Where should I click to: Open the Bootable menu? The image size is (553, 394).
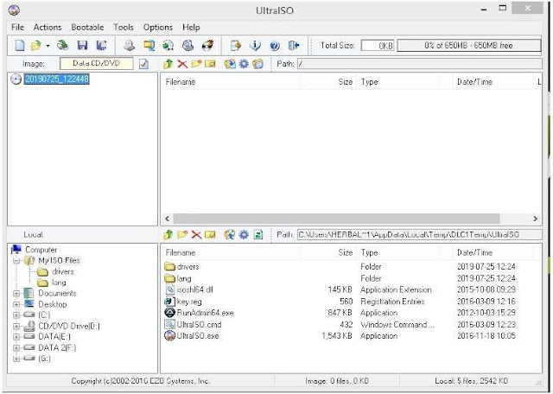pos(87,27)
